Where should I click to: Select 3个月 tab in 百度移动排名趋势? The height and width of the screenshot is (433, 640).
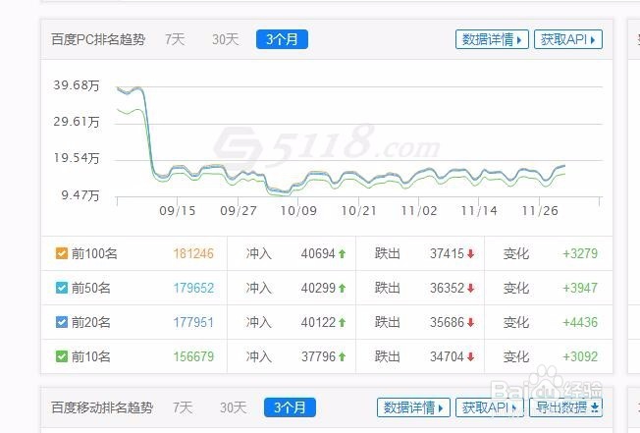pos(290,407)
